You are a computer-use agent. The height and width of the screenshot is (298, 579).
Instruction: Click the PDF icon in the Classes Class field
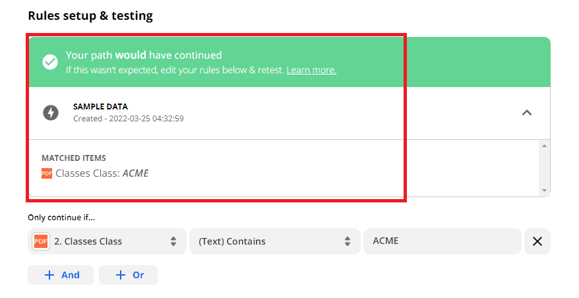click(41, 241)
